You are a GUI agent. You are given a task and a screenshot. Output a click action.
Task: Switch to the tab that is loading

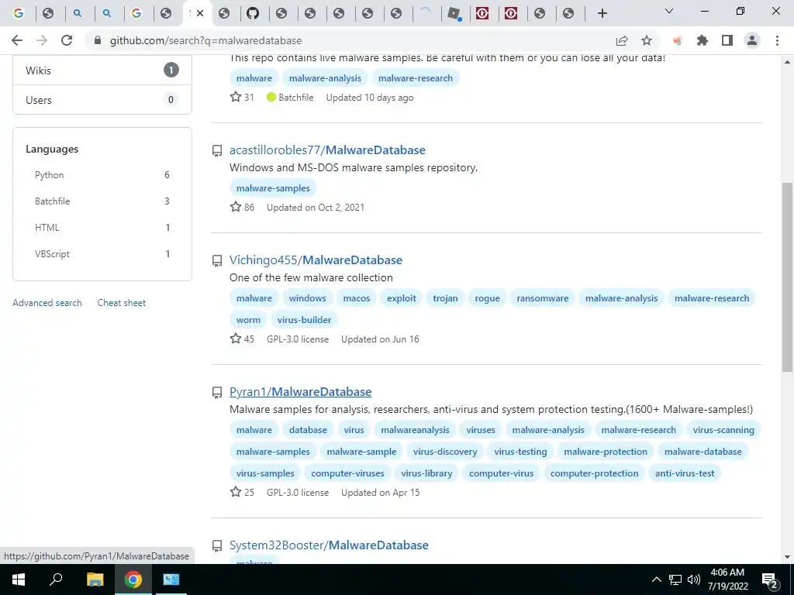point(426,13)
